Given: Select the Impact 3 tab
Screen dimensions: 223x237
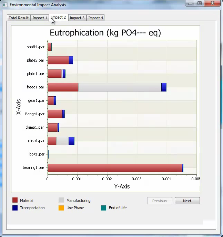Looking at the screenshot, I should (77, 18).
